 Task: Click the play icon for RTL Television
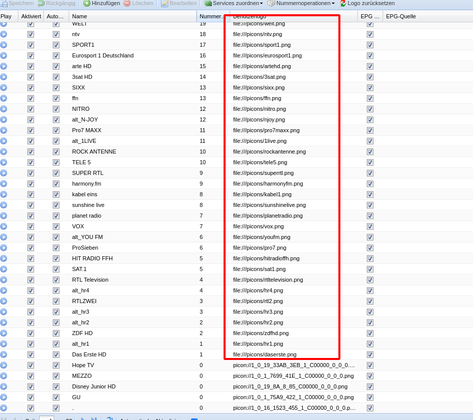coord(4,280)
